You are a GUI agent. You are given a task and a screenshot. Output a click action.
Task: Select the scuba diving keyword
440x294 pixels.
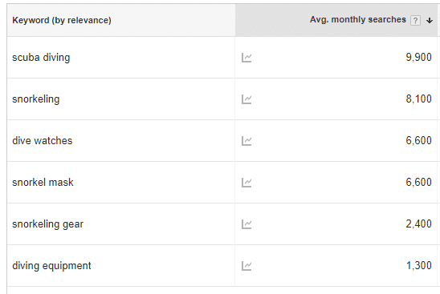[41, 58]
